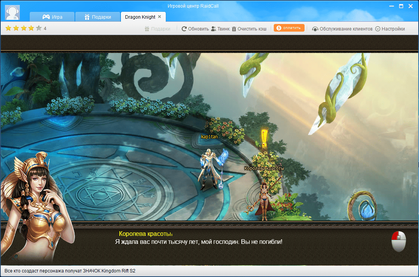The width and height of the screenshot is (419, 277).
Task: Click Обновить to refresh the game
Action: click(195, 29)
